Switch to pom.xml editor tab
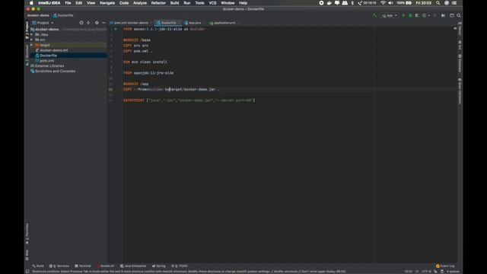The width and height of the screenshot is (487, 274). [129, 23]
